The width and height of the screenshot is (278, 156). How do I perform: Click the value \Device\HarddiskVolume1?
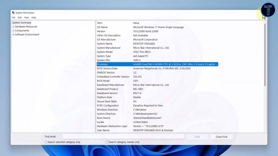point(147,118)
